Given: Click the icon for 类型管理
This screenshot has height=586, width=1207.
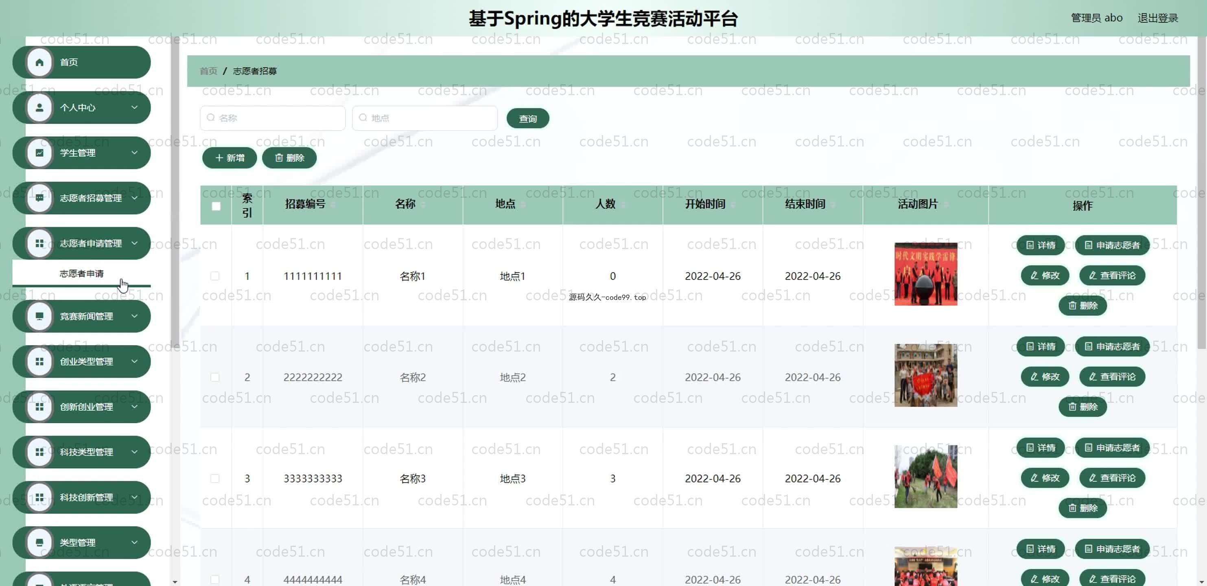Looking at the screenshot, I should pyautogui.click(x=39, y=542).
